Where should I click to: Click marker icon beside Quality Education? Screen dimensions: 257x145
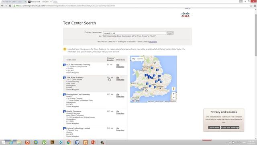tap(64, 112)
